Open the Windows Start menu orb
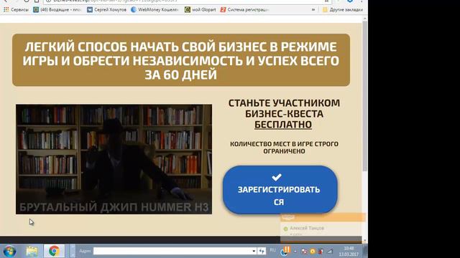 [9, 252]
